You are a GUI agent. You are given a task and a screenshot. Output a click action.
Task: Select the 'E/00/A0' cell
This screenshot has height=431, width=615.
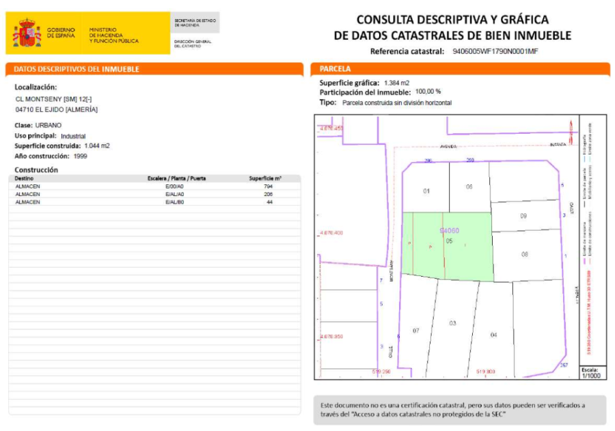tap(174, 186)
